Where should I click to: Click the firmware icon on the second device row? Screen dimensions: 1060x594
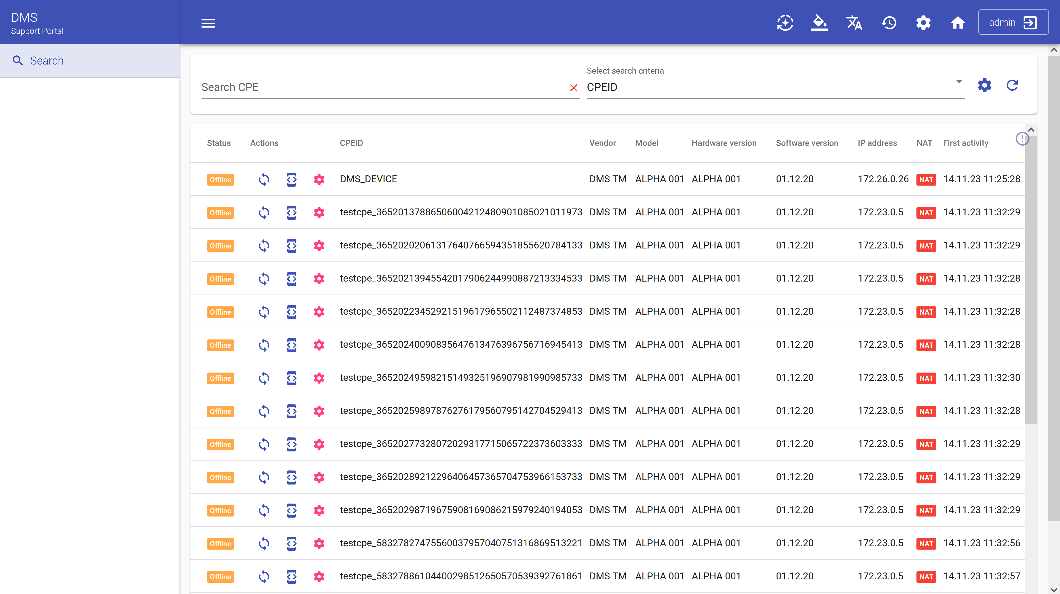(291, 213)
